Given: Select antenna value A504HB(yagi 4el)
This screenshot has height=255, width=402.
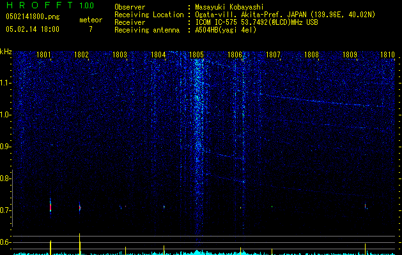Looking at the screenshot, I should pos(226,30).
